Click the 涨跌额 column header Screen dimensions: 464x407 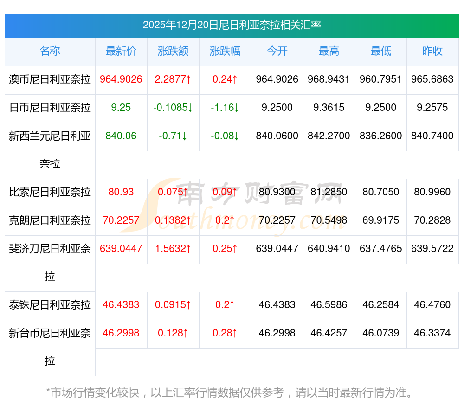pos(173,51)
